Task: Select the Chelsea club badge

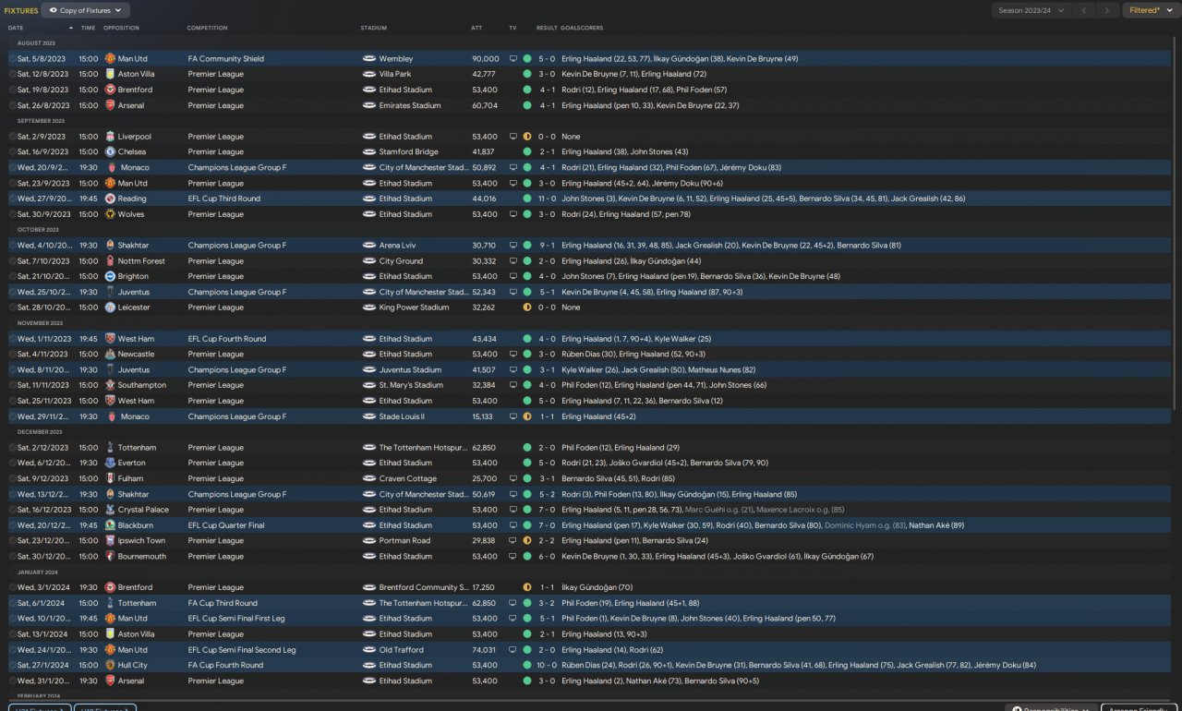Action: pos(110,151)
